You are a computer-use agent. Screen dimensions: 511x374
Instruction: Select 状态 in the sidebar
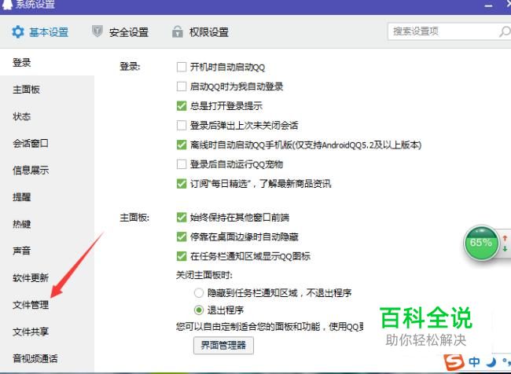point(21,116)
